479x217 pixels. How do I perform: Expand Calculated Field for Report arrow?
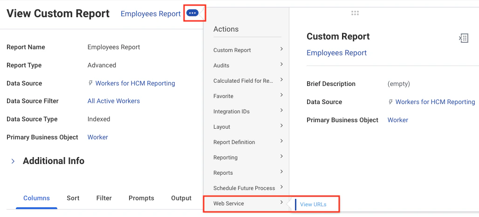click(x=281, y=79)
